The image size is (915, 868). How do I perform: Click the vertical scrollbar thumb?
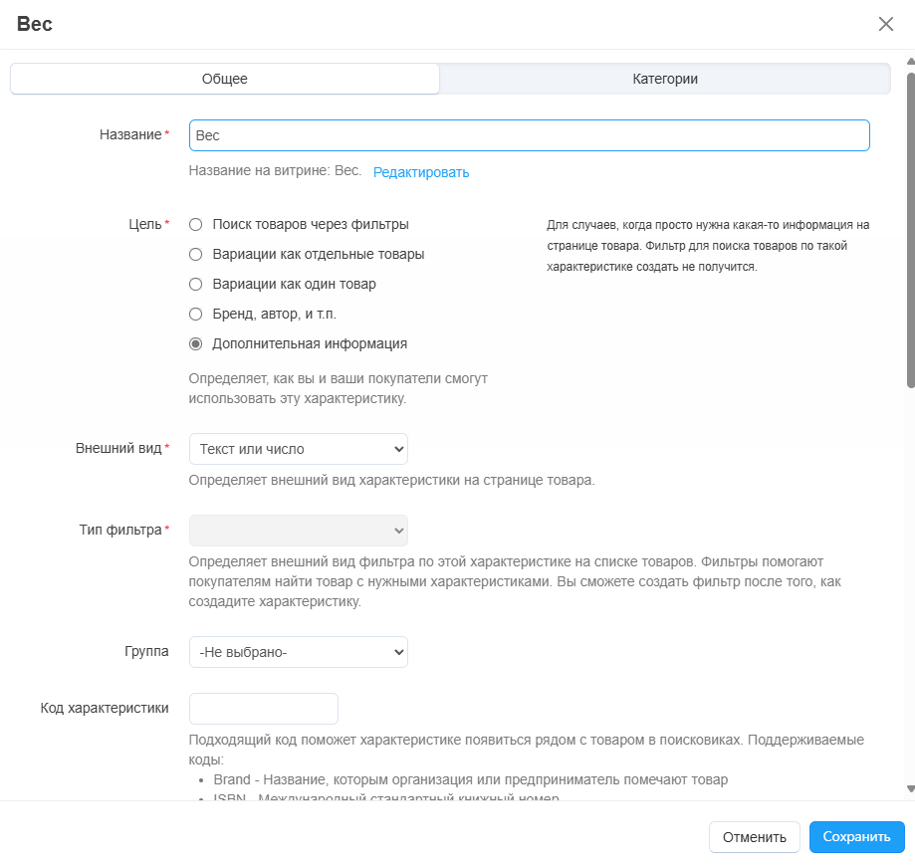coord(910,229)
